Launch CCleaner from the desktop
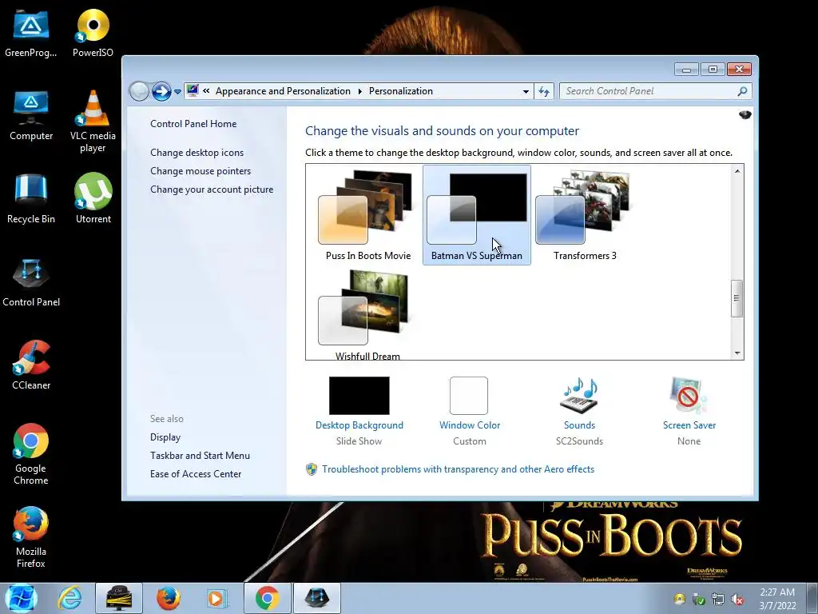Screen dimensions: 818x614 pos(31,365)
